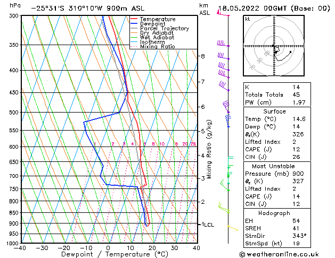
Task: Click the 500 hPa pressure label
Action: click(15, 113)
